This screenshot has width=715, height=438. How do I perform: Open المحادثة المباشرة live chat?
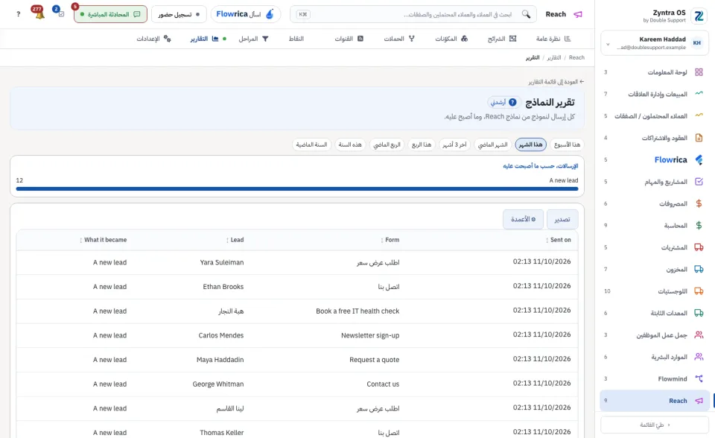point(110,14)
